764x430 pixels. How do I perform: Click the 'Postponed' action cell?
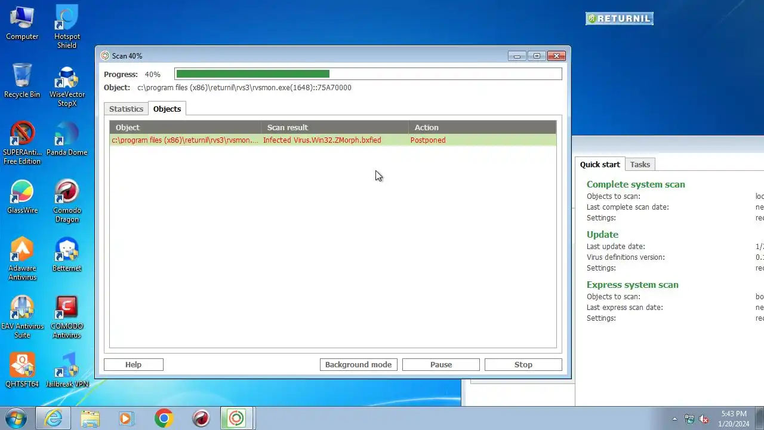[428, 140]
